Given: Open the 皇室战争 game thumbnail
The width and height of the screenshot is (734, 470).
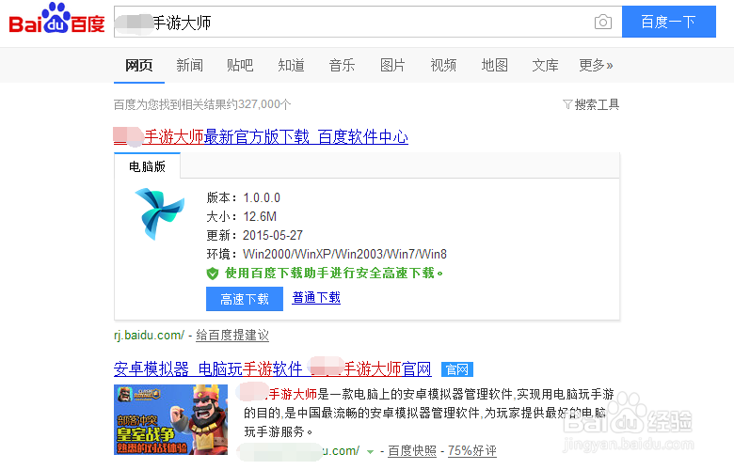Looking at the screenshot, I should [171, 419].
